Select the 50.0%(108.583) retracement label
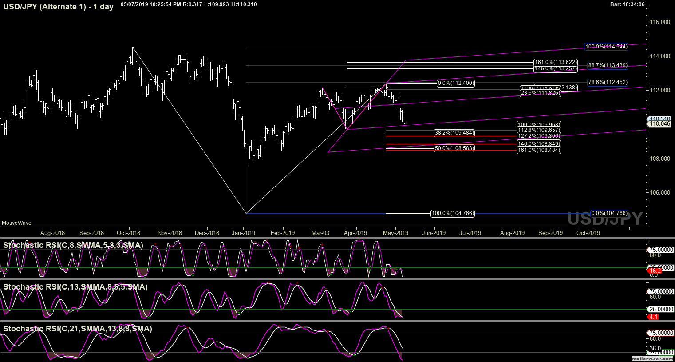Image resolution: width=675 pixels, height=362 pixels. coord(454,148)
